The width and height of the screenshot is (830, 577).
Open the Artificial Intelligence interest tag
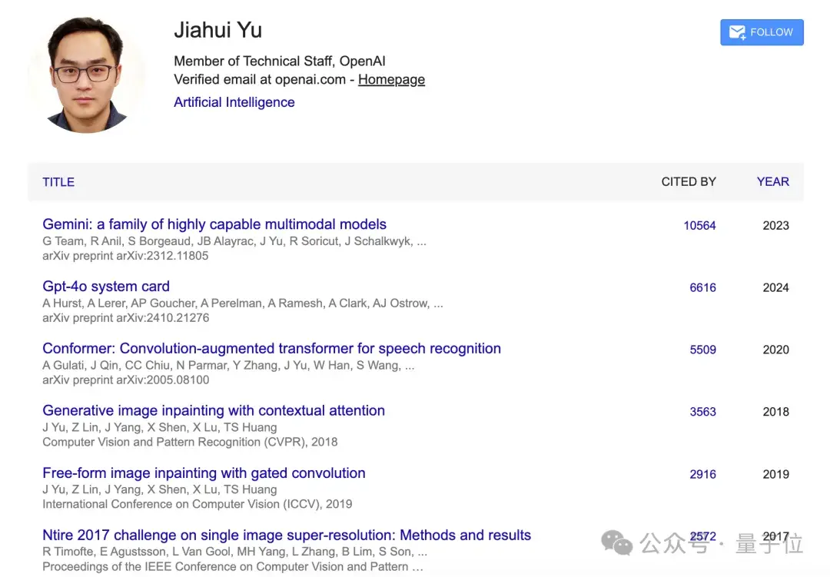pyautogui.click(x=234, y=102)
